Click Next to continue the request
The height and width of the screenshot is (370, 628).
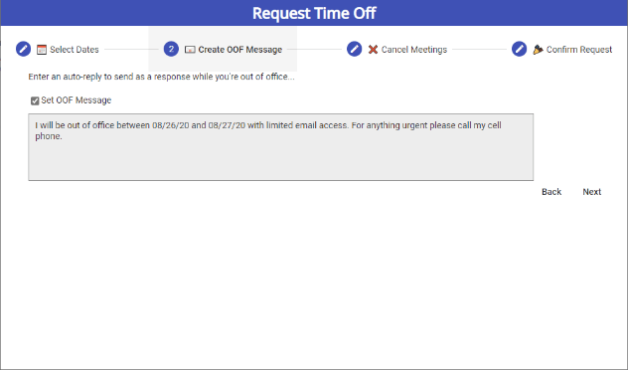tap(592, 192)
